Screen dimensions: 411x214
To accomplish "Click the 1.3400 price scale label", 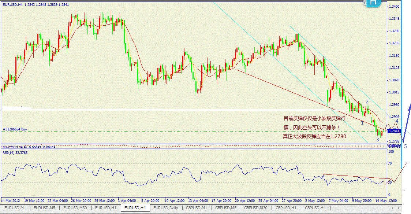I will (395, 7).
